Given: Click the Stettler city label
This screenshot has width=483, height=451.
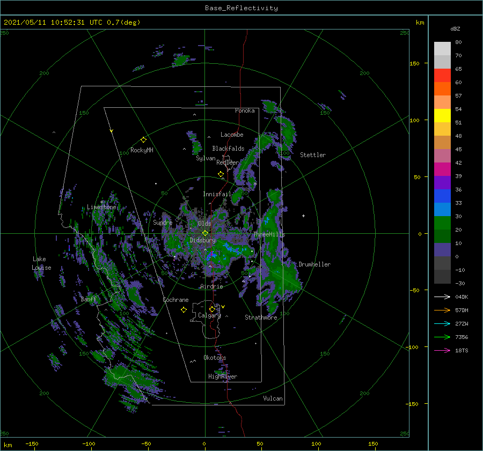Looking at the screenshot, I should 313,155.
